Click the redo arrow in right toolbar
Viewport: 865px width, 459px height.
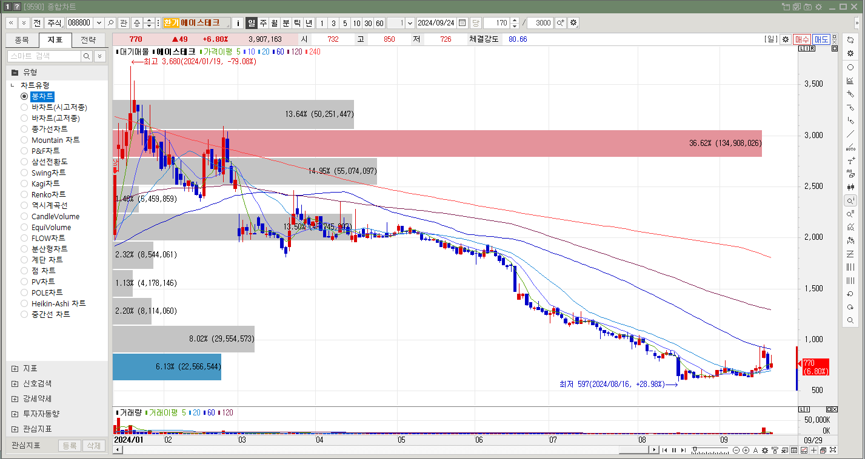click(x=850, y=307)
